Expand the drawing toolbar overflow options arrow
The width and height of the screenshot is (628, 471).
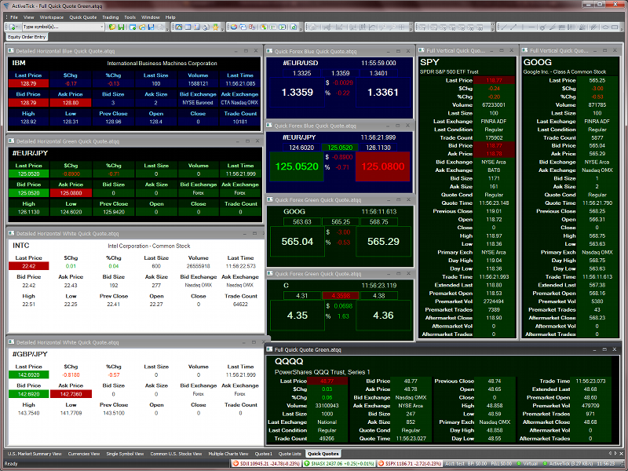tap(623, 29)
